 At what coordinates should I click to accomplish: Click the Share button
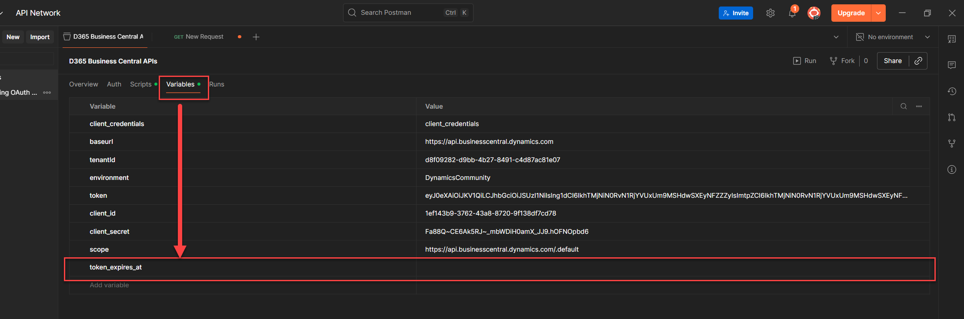click(893, 61)
